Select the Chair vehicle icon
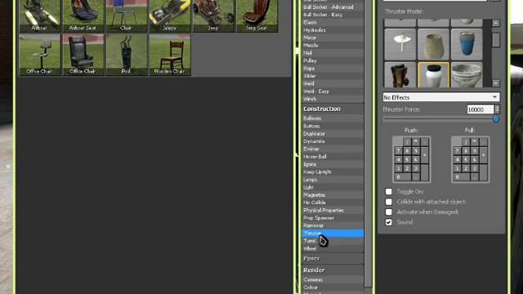Screen dimensions: 523x294 pyautogui.click(x=127, y=16)
